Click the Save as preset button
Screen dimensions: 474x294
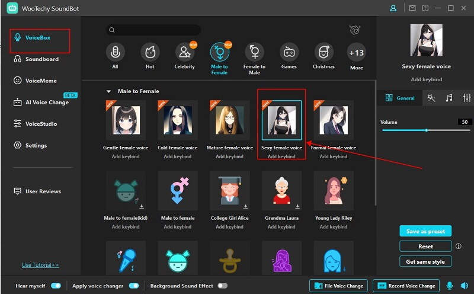(x=425, y=231)
